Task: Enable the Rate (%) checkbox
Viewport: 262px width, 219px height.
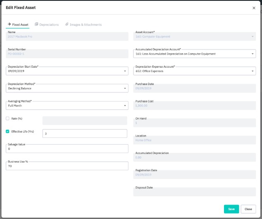Action: [8, 118]
